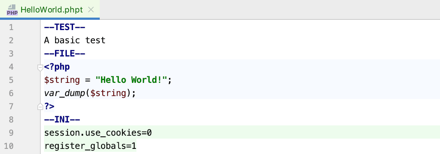Close the HelloWorld.phpt tab

[x=91, y=10]
